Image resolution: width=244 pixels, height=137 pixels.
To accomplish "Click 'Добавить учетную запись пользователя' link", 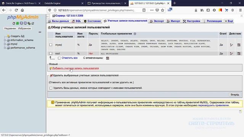I will point(75,68).
